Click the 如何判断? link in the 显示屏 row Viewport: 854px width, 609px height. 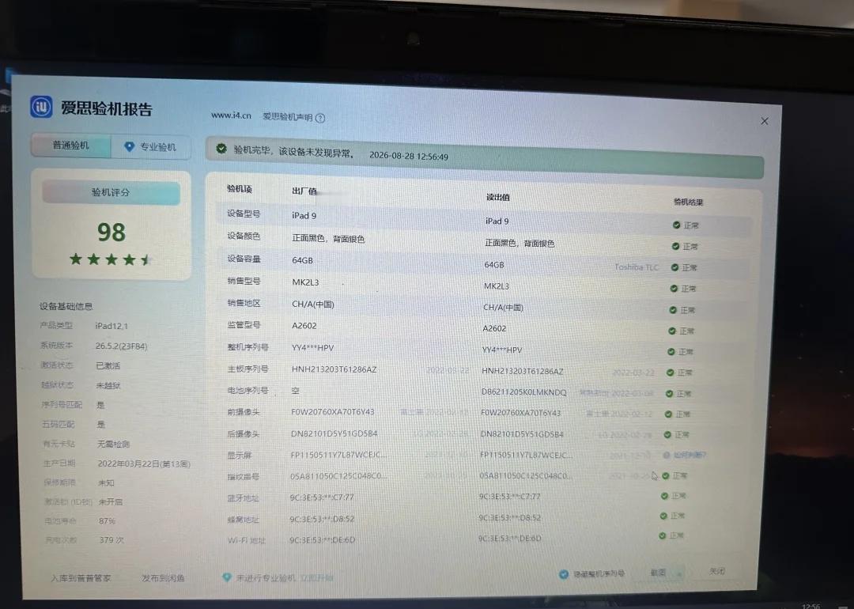point(690,455)
